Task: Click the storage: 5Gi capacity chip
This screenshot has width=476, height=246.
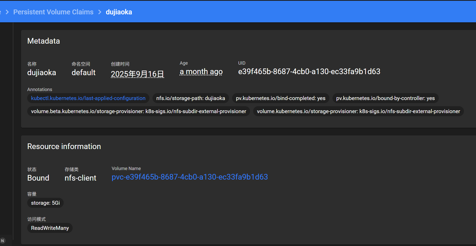Action: (45, 203)
